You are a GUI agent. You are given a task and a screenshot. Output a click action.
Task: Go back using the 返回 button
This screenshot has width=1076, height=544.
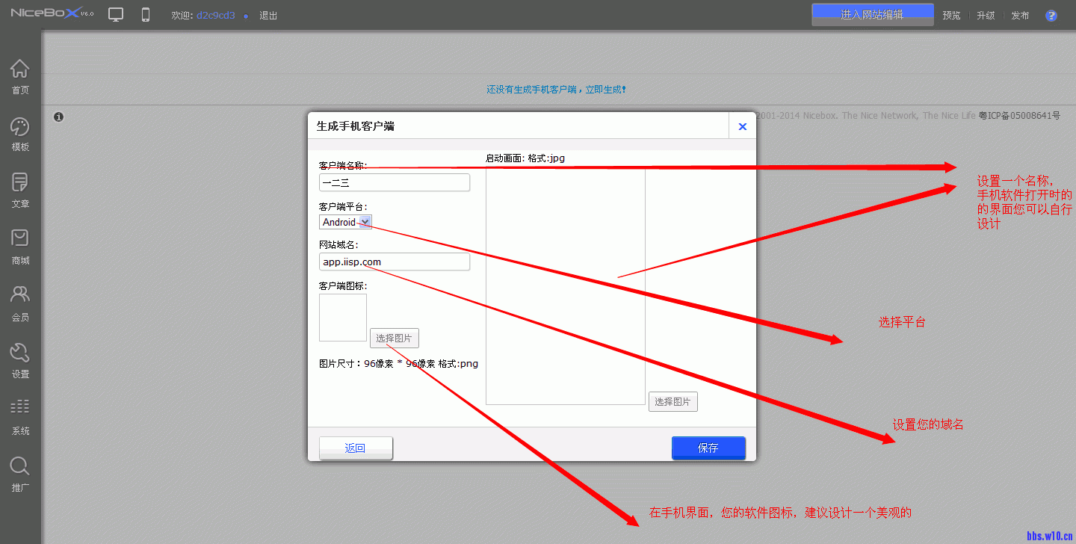click(356, 448)
